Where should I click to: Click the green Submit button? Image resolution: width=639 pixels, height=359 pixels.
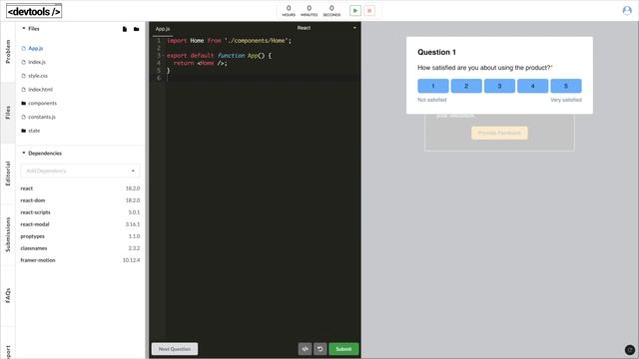coord(343,349)
